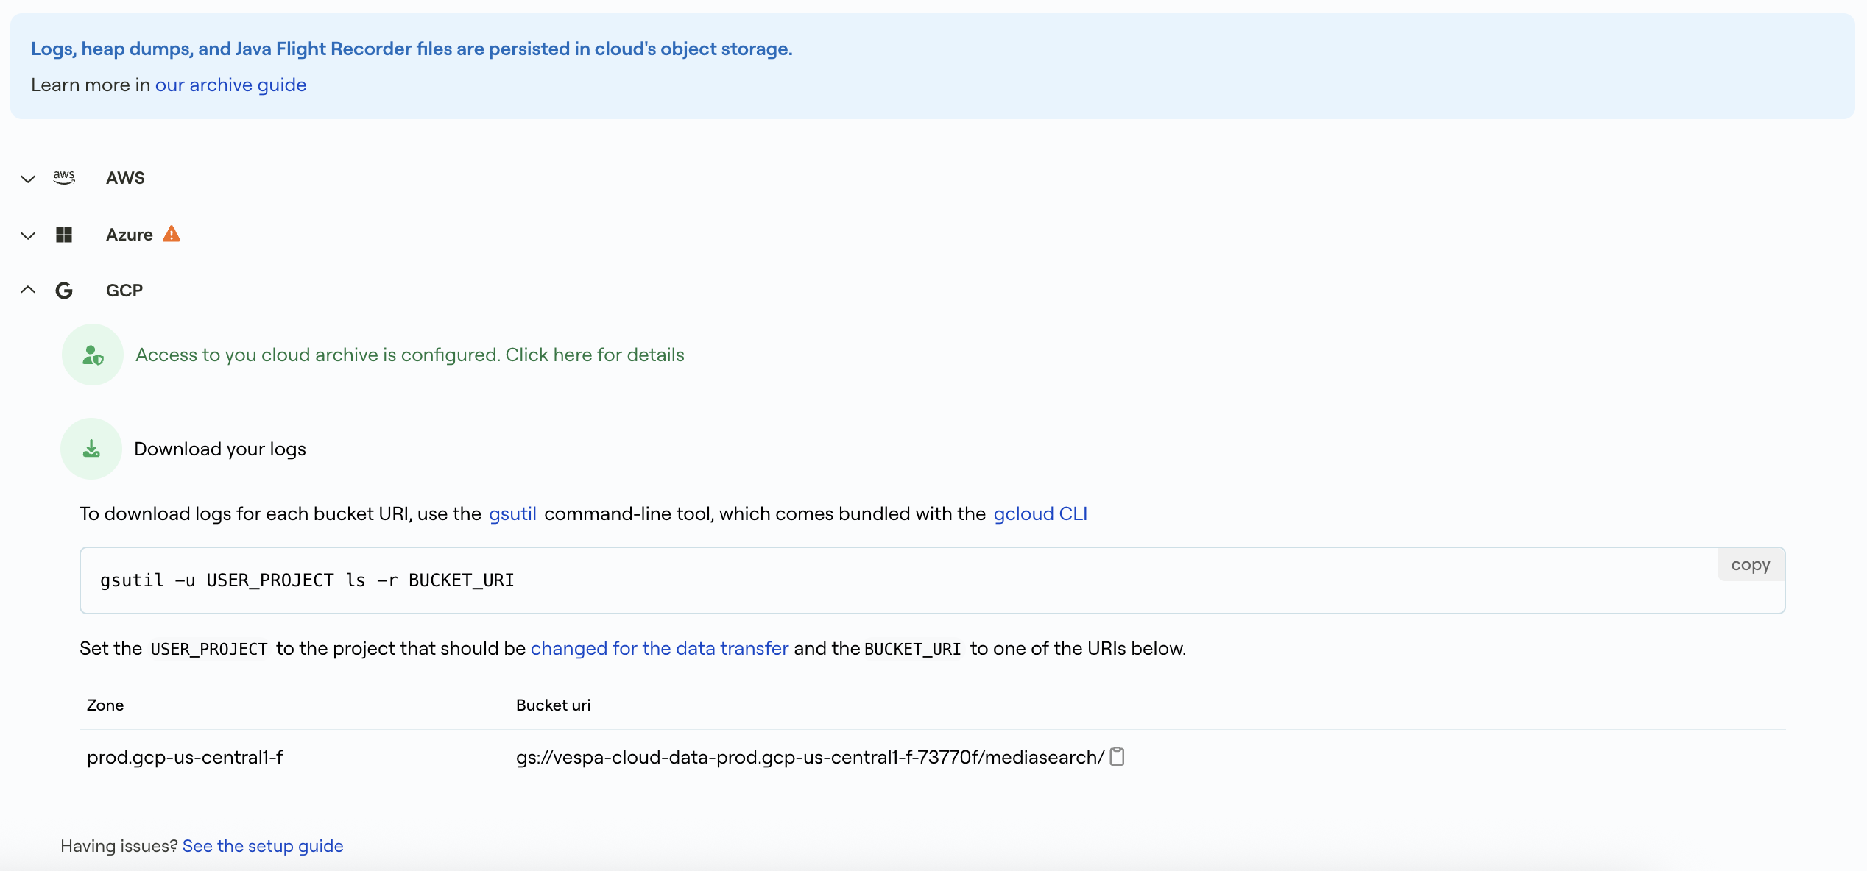Click the copy button on the gsutil command
The height and width of the screenshot is (871, 1867).
pos(1750,564)
